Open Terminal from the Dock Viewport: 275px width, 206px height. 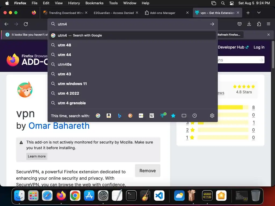click(131, 196)
